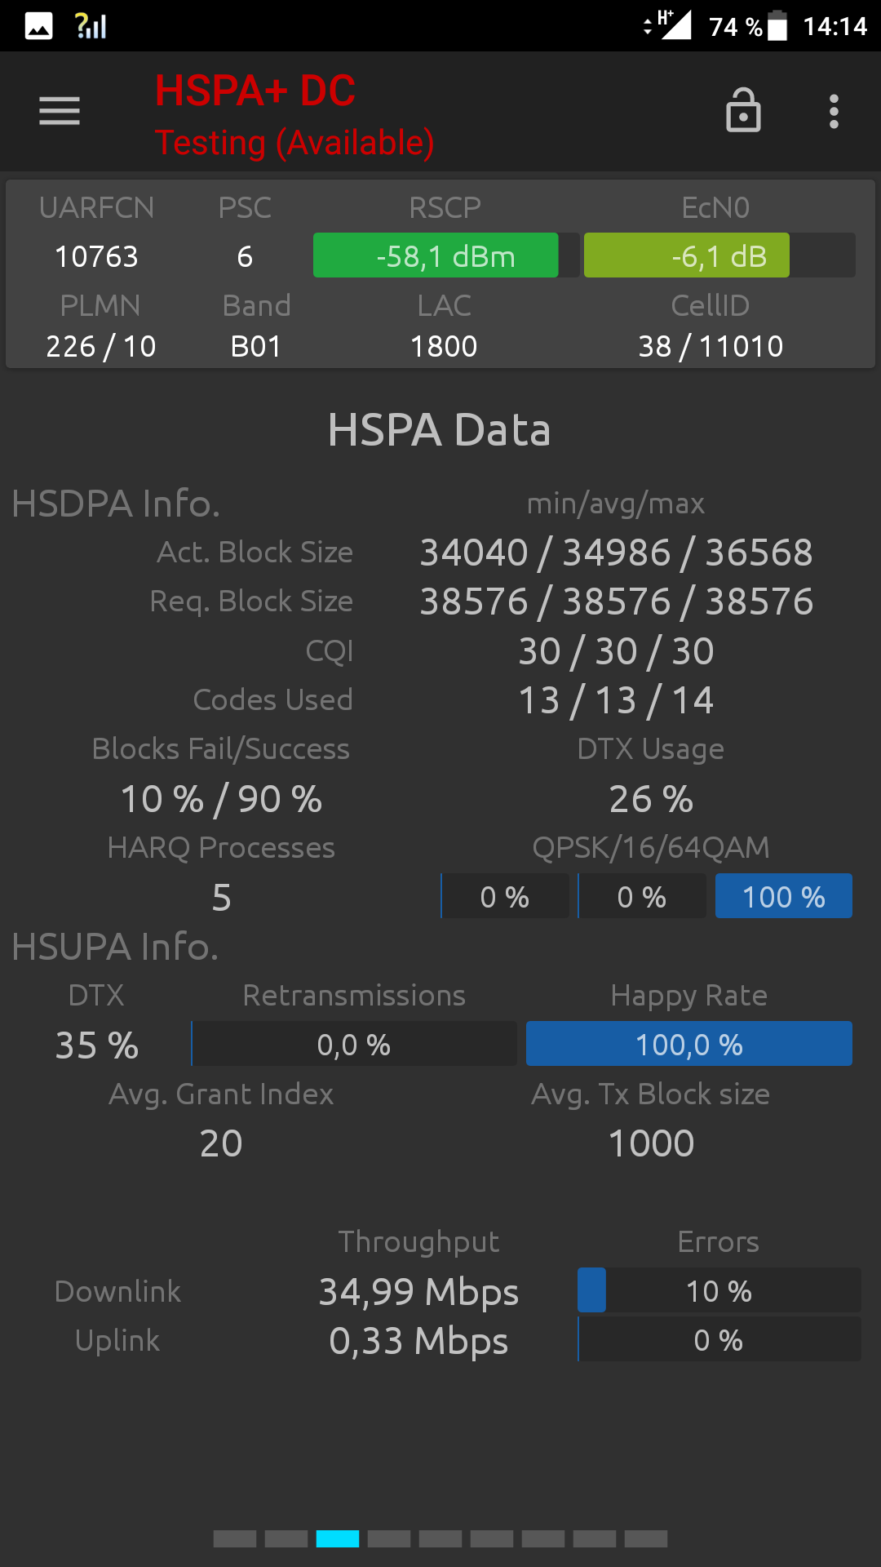Tap the unlocked padlock icon
Screen dimensions: 881x1567
[x=743, y=111]
